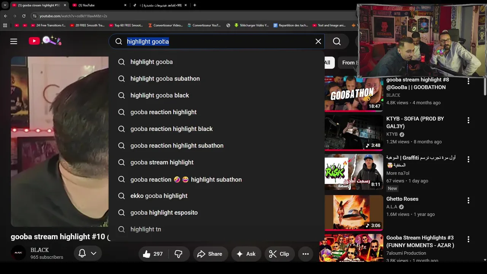Screen dimensions: 487x274
Task: Open options menu for Stream Highlights #3
Action: tap(468, 239)
